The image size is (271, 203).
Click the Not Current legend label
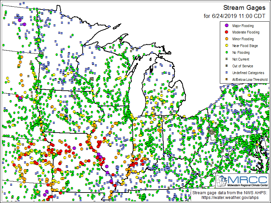(x=241, y=59)
